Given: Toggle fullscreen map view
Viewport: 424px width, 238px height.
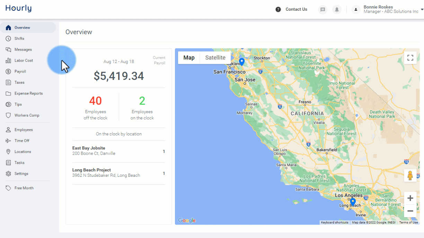Looking at the screenshot, I should (410, 58).
